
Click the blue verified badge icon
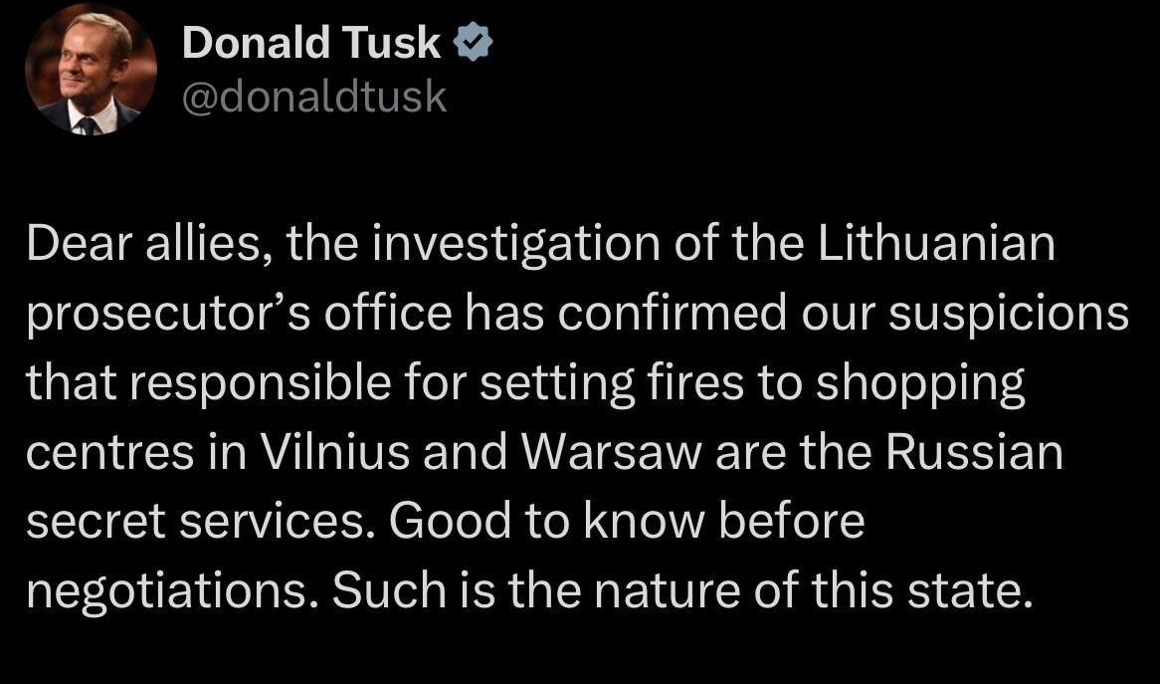pos(473,42)
